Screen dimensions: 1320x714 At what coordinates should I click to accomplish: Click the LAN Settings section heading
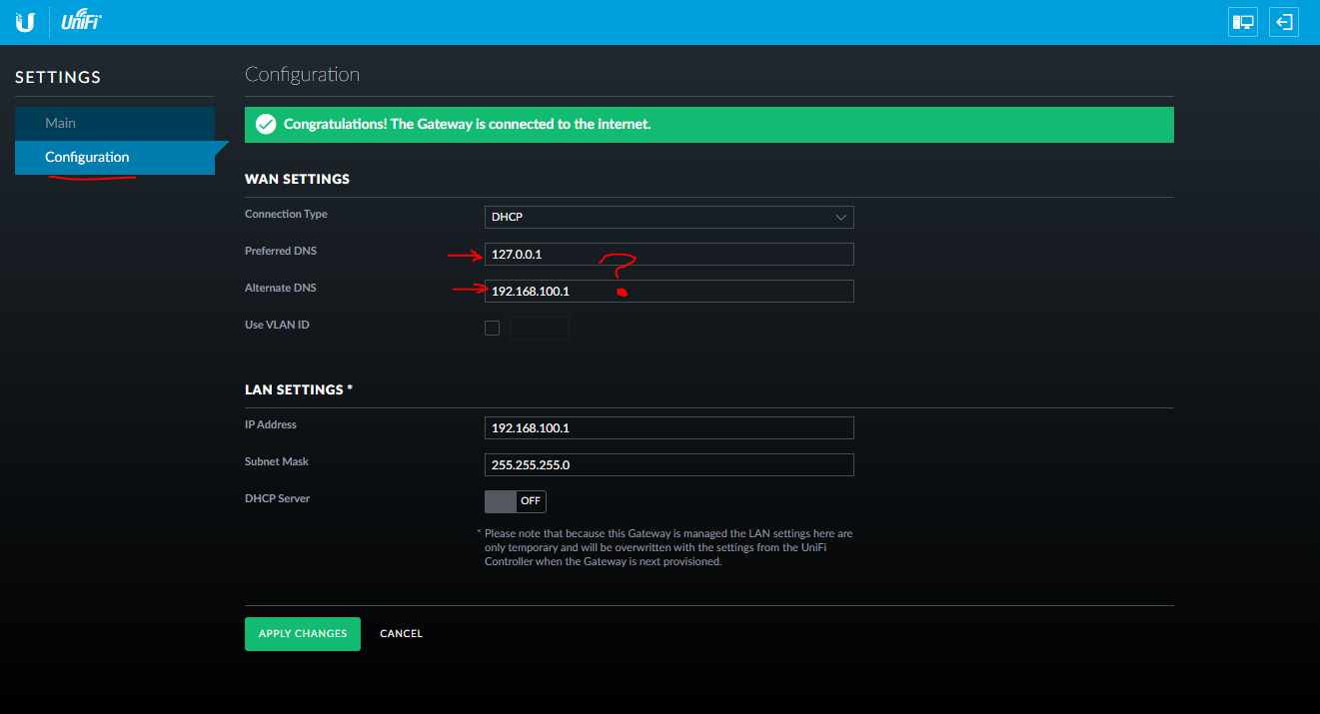pos(299,389)
